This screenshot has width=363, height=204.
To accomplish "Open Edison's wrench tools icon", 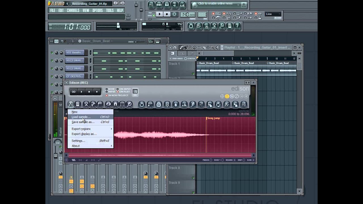I will (93, 105).
